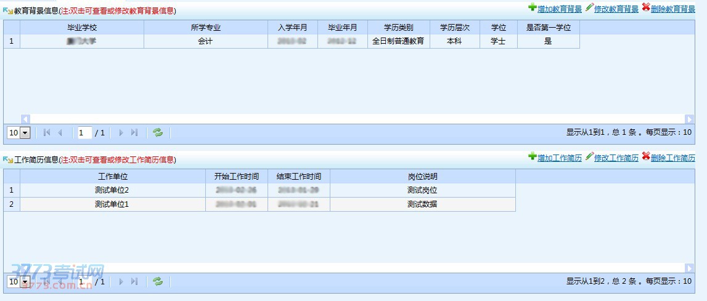Image resolution: width=707 pixels, height=301 pixels.
Task: Open the 修改工作简历 link
Action: pos(616,158)
